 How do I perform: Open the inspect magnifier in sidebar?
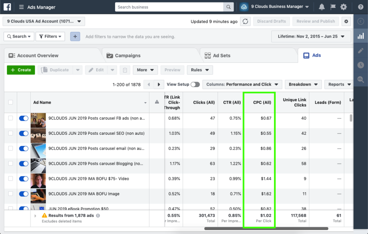coord(361,79)
